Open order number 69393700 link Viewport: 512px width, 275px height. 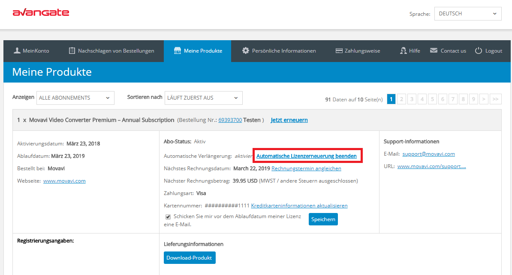pyautogui.click(x=230, y=120)
